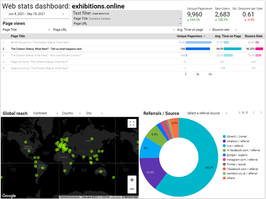Sort by Bounce Rate column header
The height and width of the screenshot is (199, 266).
pyautogui.click(x=254, y=36)
